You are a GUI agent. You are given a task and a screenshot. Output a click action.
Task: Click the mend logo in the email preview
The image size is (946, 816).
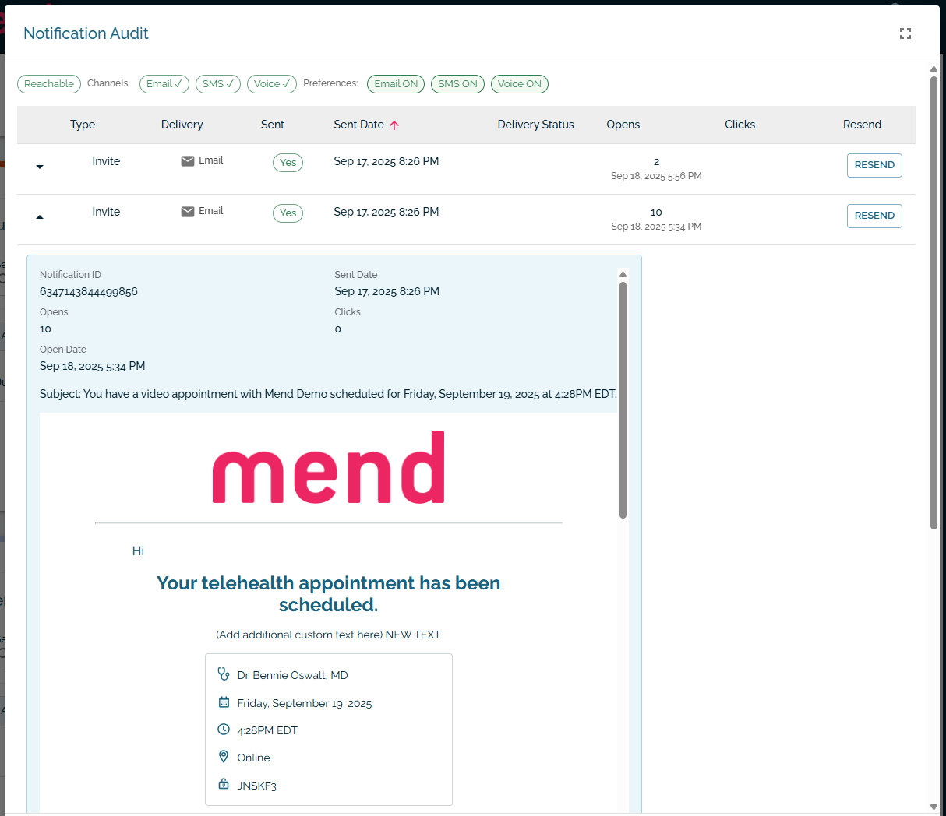click(328, 467)
